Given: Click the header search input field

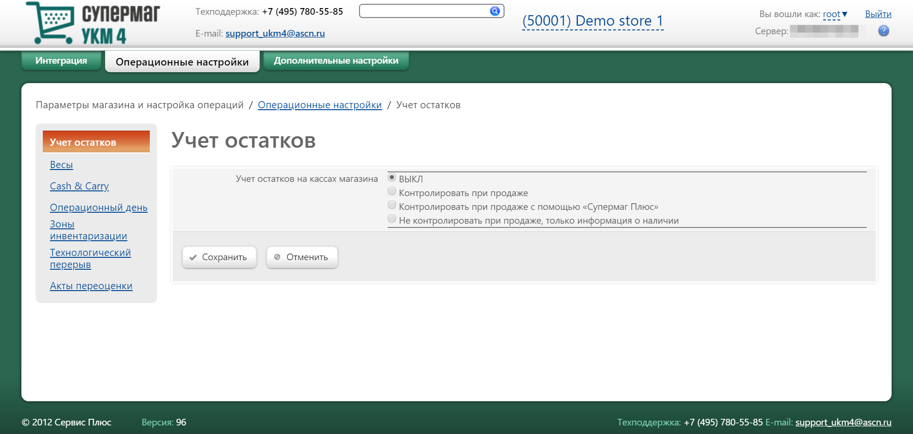Looking at the screenshot, I should coord(423,11).
